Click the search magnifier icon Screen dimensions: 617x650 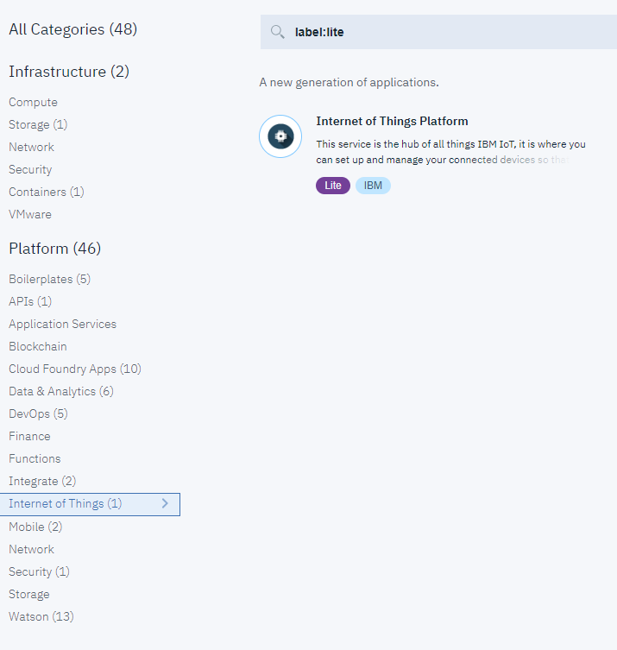tap(277, 32)
